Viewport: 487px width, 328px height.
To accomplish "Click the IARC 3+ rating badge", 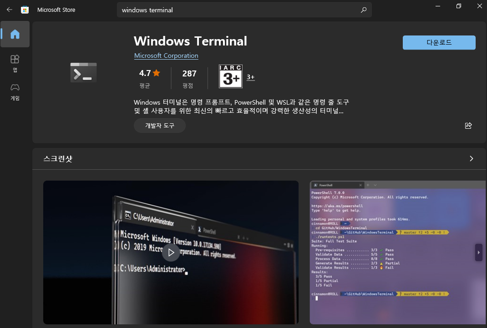I will pos(230,76).
